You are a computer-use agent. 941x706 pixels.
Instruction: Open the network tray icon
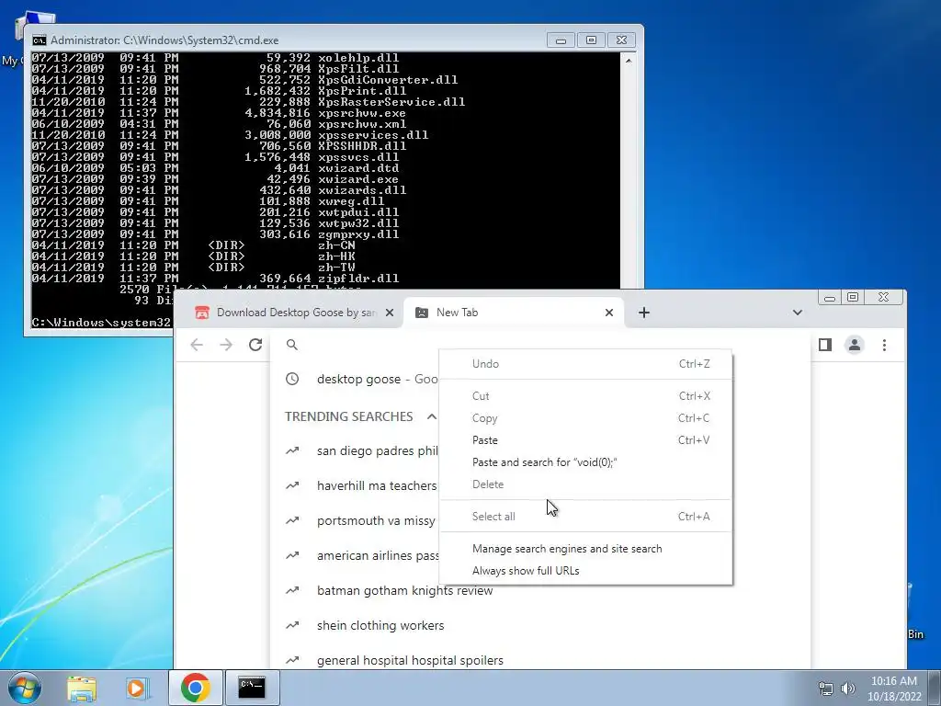tap(826, 689)
